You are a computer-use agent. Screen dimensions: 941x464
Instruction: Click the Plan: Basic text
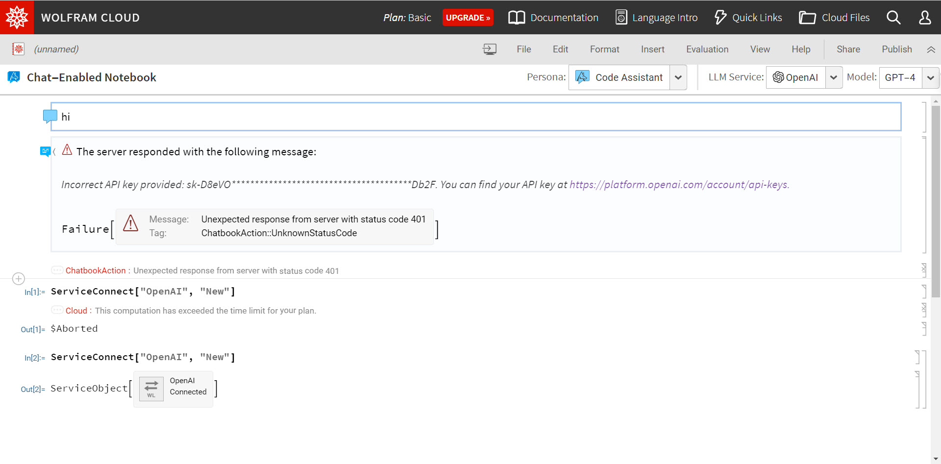click(407, 18)
